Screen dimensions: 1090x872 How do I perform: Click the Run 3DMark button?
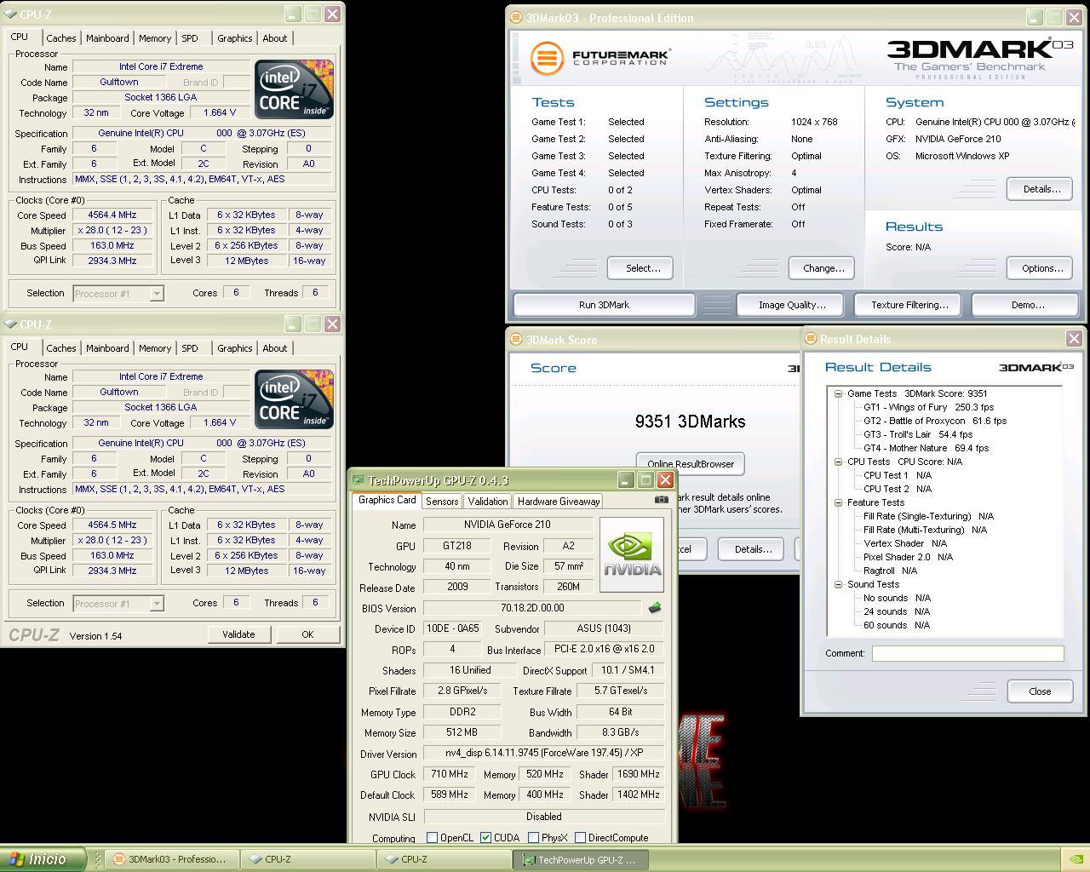604,305
